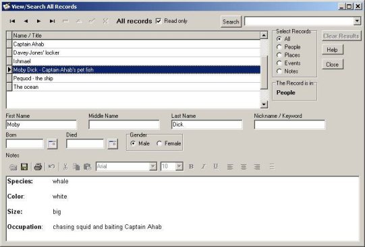The width and height of the screenshot is (365, 247).
Task: Open calendar picker for Born date
Action: pyautogui.click(x=52, y=144)
